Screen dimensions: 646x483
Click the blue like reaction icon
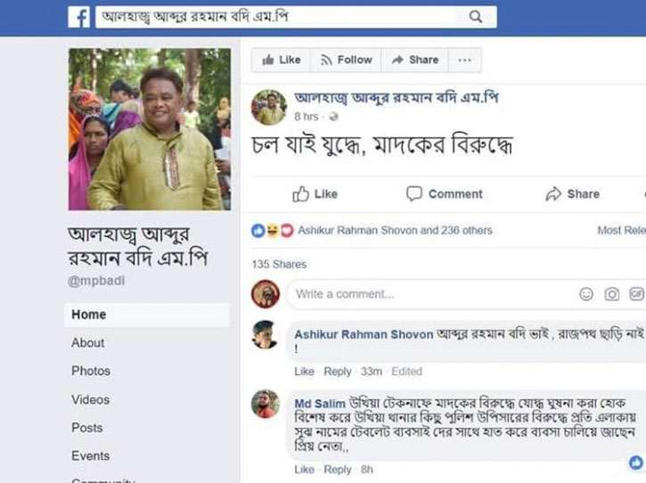tap(258, 231)
